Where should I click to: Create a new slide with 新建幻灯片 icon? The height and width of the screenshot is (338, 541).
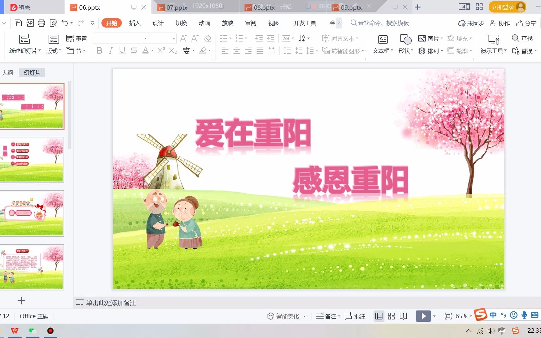[x=25, y=39]
